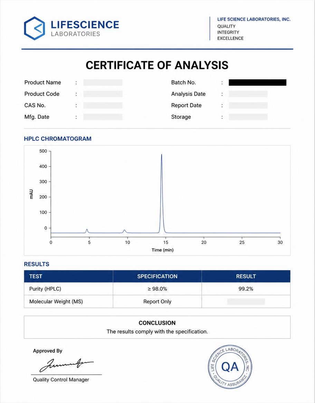Click the Molecular Weight result field
The height and width of the screenshot is (403, 315).
tap(246, 302)
